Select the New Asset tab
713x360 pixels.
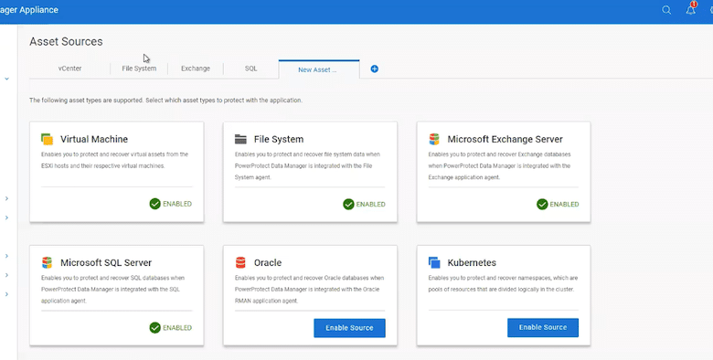[x=319, y=69]
